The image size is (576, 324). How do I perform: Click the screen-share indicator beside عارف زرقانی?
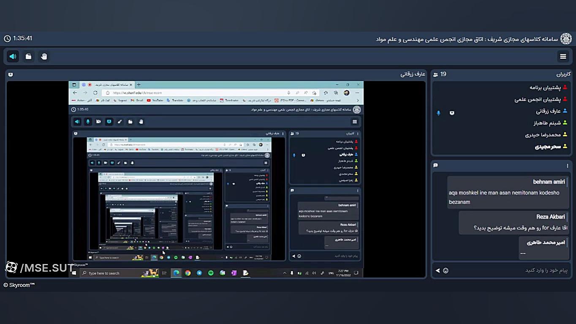452,113
